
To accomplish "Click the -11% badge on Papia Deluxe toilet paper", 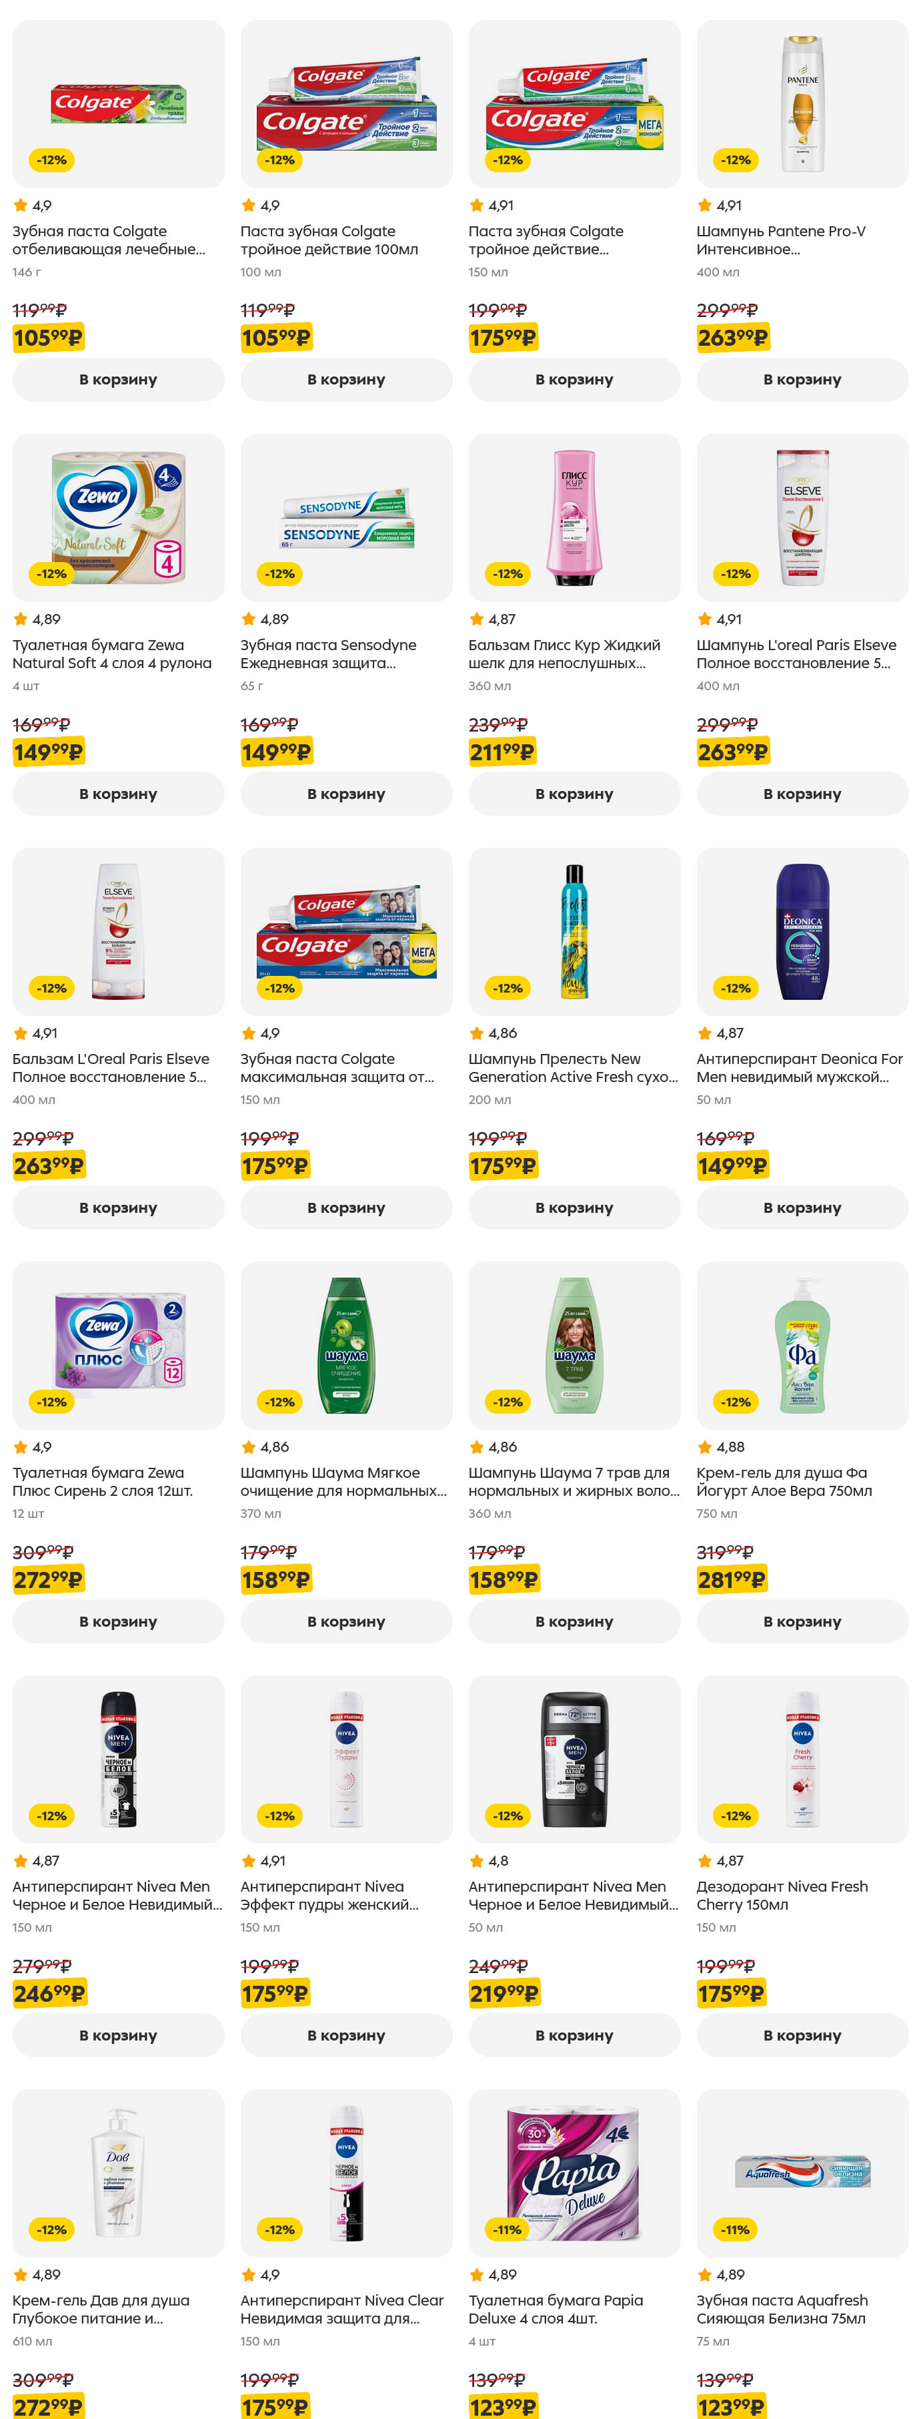I will coord(507,2229).
